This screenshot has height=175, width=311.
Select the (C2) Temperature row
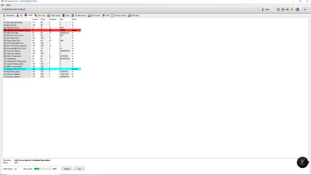42,59
